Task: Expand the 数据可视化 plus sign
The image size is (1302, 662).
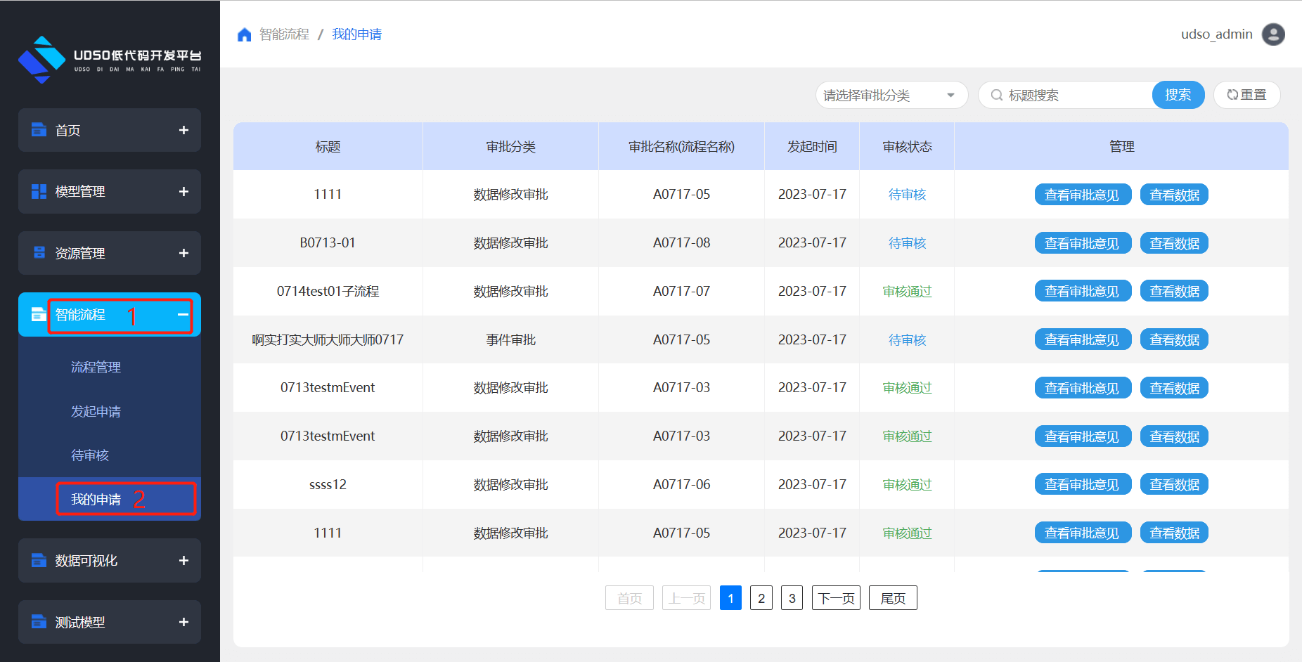Action: [183, 561]
